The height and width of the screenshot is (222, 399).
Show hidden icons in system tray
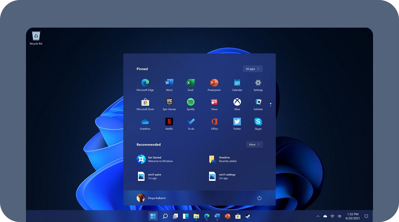[318, 216]
